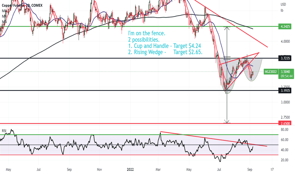
Task: Click the 3.0000 price axis label
Action: pyautogui.click(x=285, y=102)
